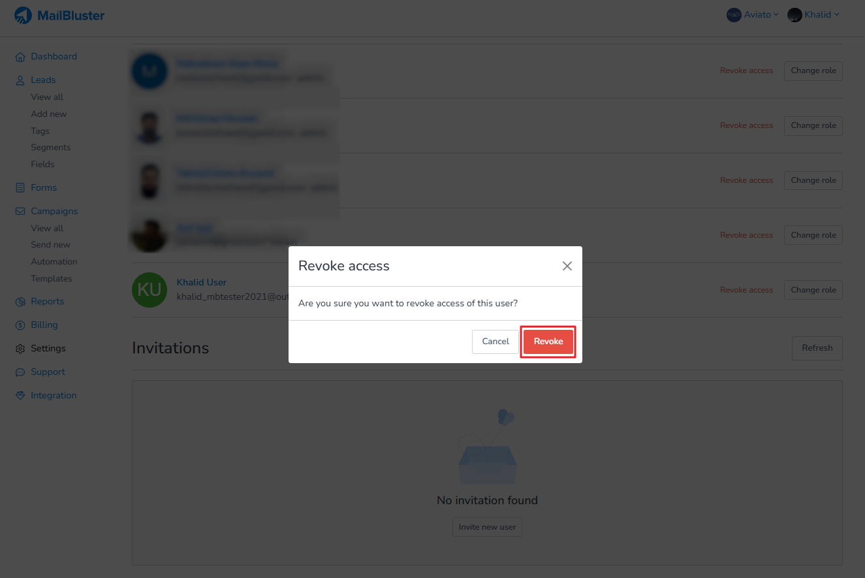Expand the Aviato brand dropdown
Screen dimensions: 865x578
753,14
